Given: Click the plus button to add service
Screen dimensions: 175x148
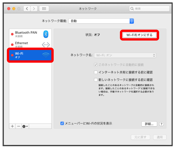Looking at the screenshot, I should (12, 126).
